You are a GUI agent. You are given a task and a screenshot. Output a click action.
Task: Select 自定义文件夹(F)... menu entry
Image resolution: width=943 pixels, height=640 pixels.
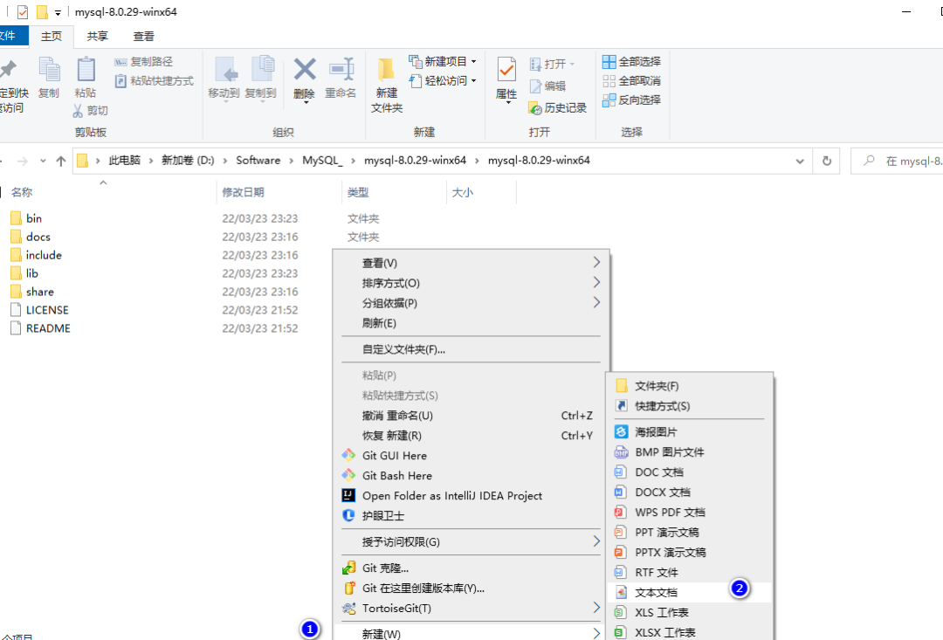403,349
